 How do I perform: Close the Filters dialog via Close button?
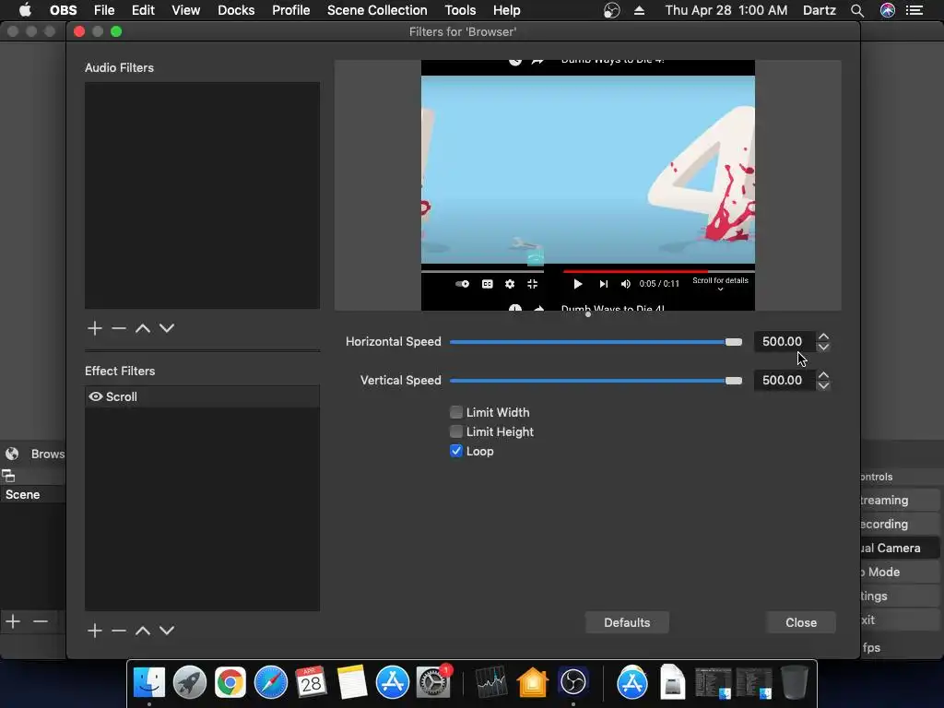(801, 622)
